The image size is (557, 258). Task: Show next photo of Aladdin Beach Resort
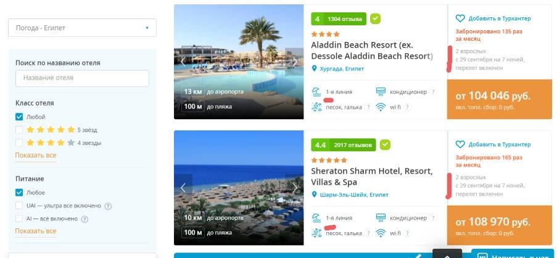coord(294,62)
